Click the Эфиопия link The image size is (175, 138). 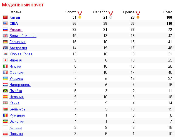point(17,122)
